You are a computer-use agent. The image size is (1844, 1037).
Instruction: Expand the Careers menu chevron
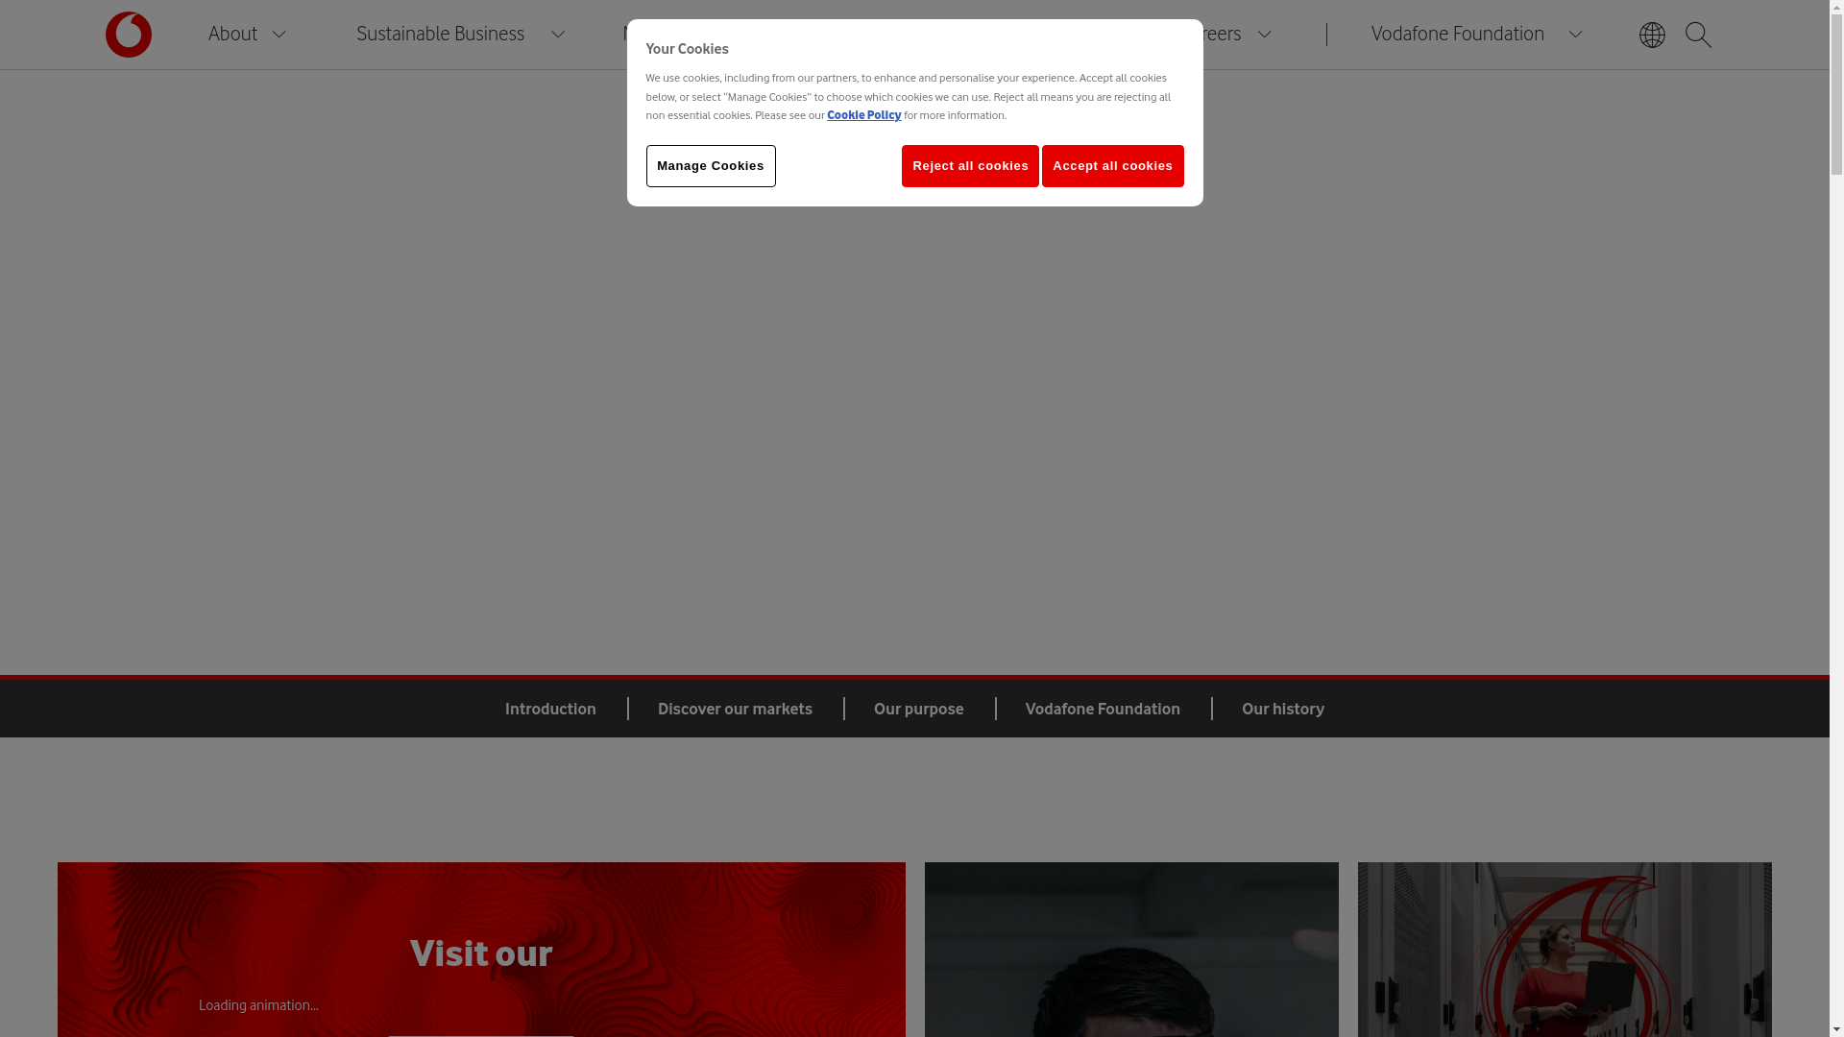coord(1264,35)
